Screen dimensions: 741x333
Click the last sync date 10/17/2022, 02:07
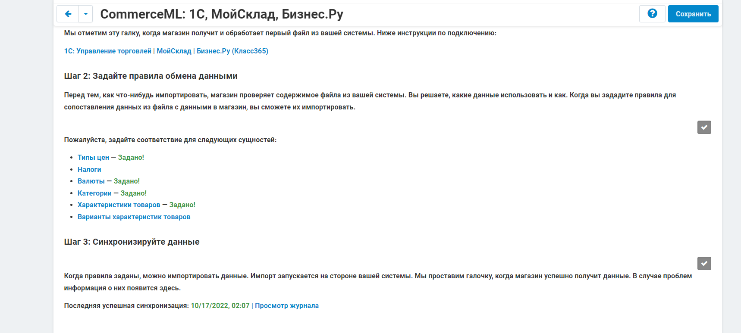coord(220,305)
